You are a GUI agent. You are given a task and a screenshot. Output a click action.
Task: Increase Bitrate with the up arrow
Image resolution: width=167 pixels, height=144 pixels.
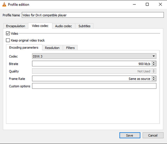pos(154,63)
